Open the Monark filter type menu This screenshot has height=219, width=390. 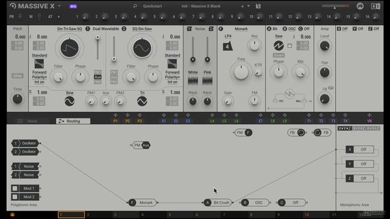(241, 29)
